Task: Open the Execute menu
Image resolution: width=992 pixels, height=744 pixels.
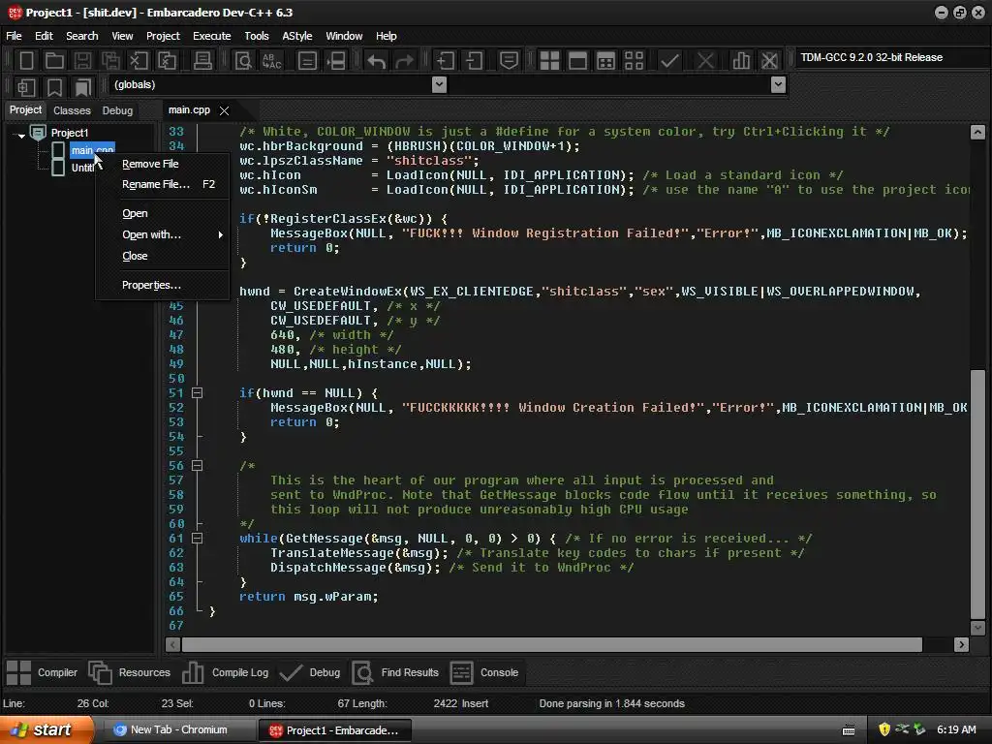Action: pos(211,36)
